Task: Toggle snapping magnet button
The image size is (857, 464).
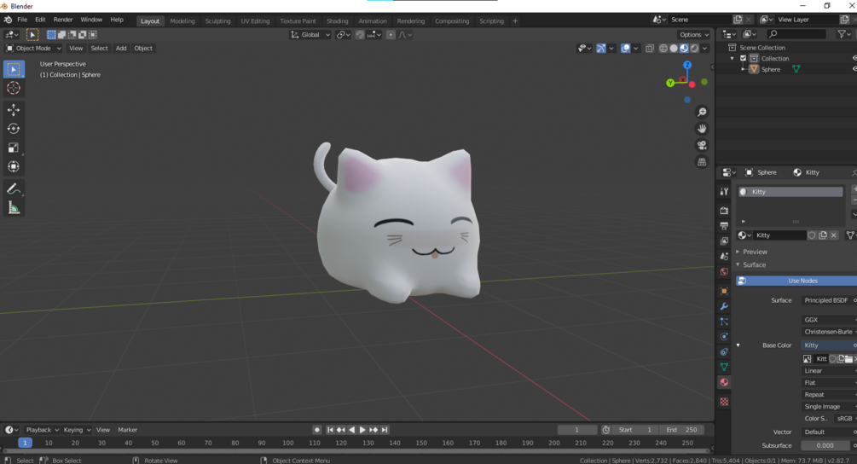Action: 360,34
